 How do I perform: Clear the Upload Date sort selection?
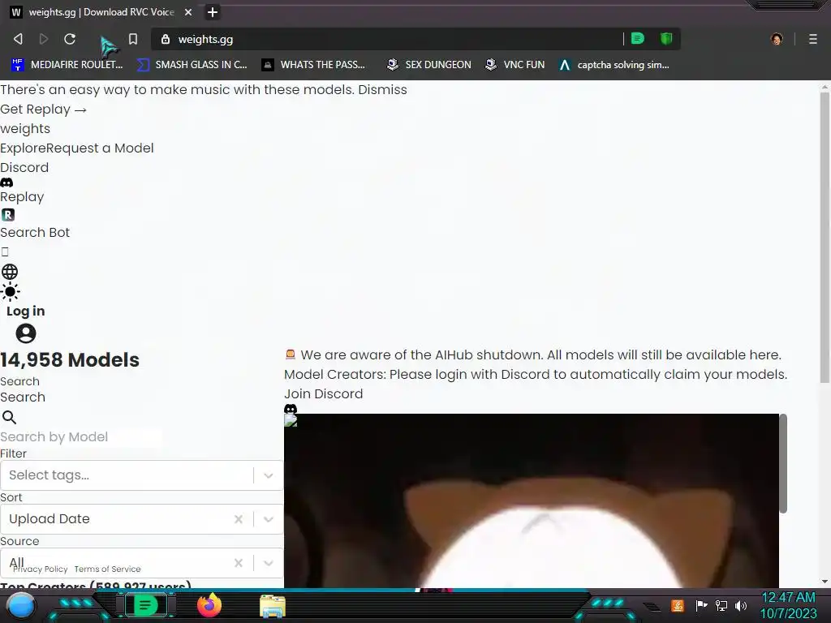pyautogui.click(x=239, y=520)
